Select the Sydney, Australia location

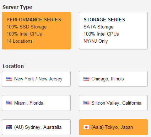(x=36, y=127)
